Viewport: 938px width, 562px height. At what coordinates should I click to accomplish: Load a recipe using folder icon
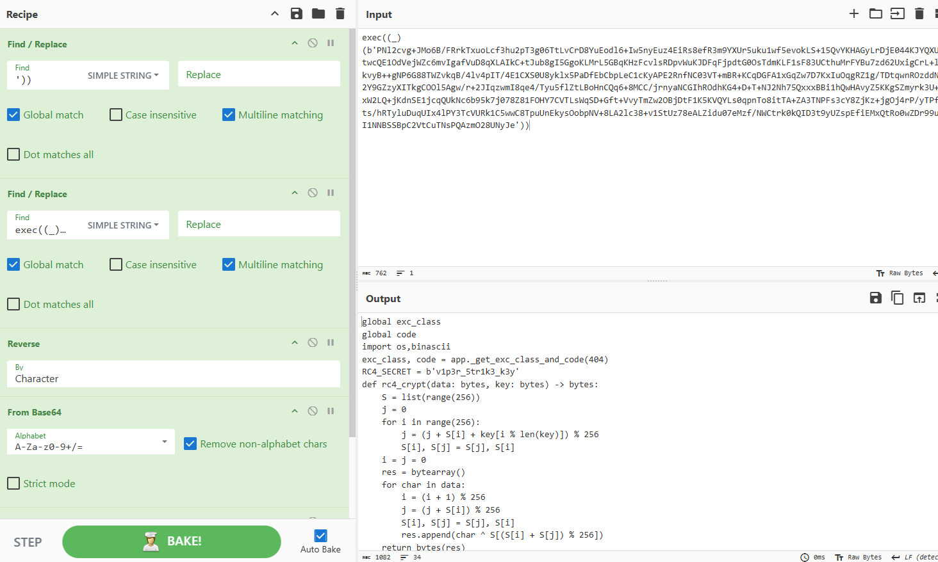click(x=318, y=13)
